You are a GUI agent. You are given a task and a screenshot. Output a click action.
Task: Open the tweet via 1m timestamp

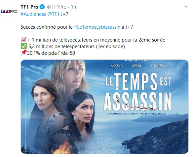pyautogui.click(x=74, y=7)
